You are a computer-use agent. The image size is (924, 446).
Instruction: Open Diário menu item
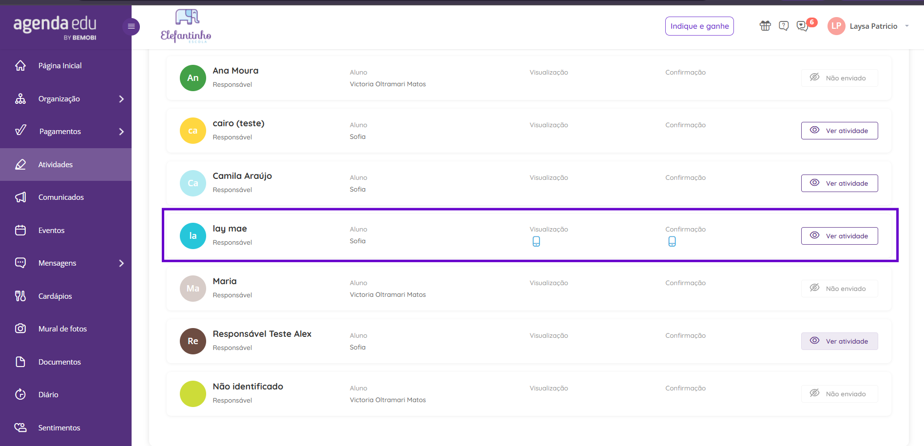[x=66, y=394]
